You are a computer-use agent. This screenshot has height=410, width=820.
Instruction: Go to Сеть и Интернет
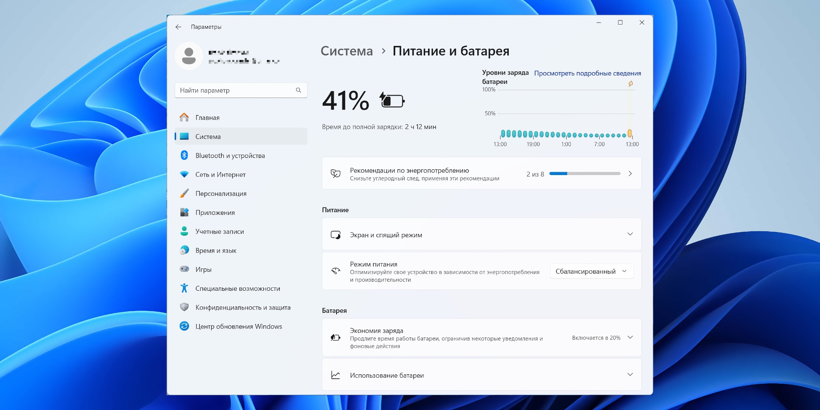241,174
